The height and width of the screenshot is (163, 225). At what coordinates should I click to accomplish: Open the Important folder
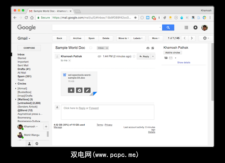[23, 62]
